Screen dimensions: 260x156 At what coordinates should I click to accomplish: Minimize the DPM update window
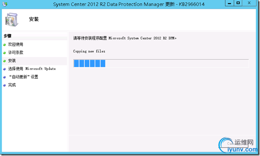[229, 3]
